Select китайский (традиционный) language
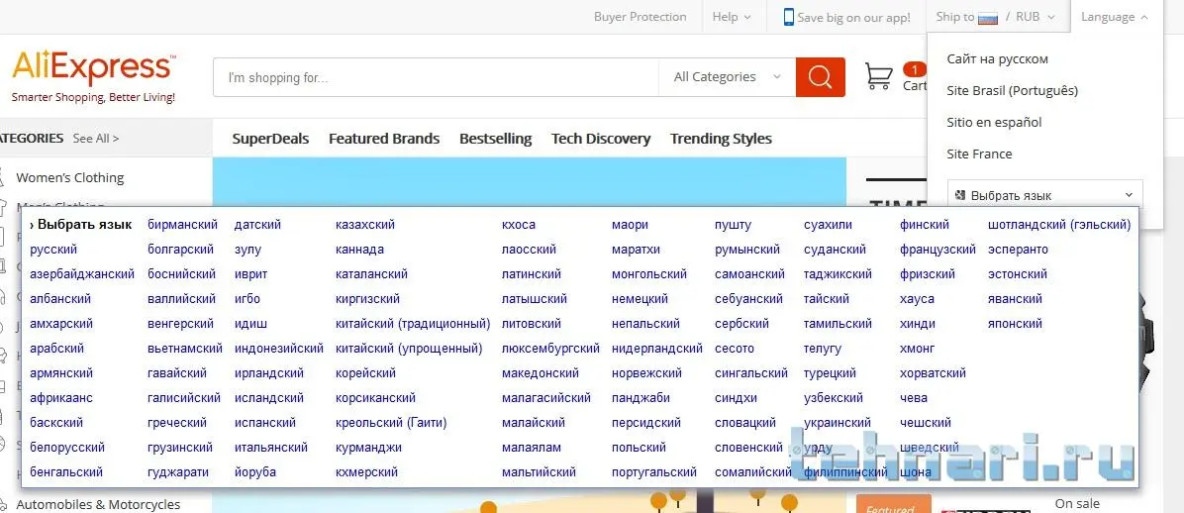This screenshot has width=1184, height=513. pos(413,324)
